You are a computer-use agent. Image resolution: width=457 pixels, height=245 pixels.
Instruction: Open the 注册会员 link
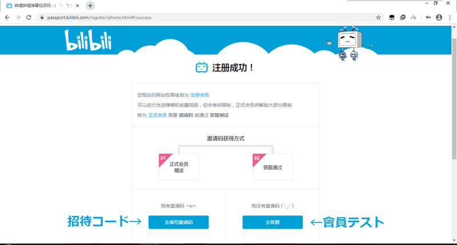(199, 95)
